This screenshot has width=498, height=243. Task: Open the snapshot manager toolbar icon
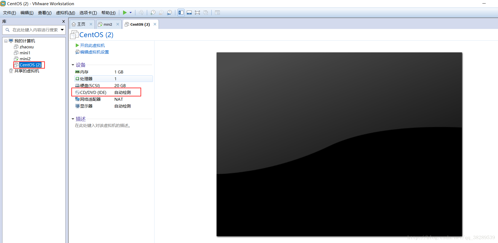click(x=170, y=13)
